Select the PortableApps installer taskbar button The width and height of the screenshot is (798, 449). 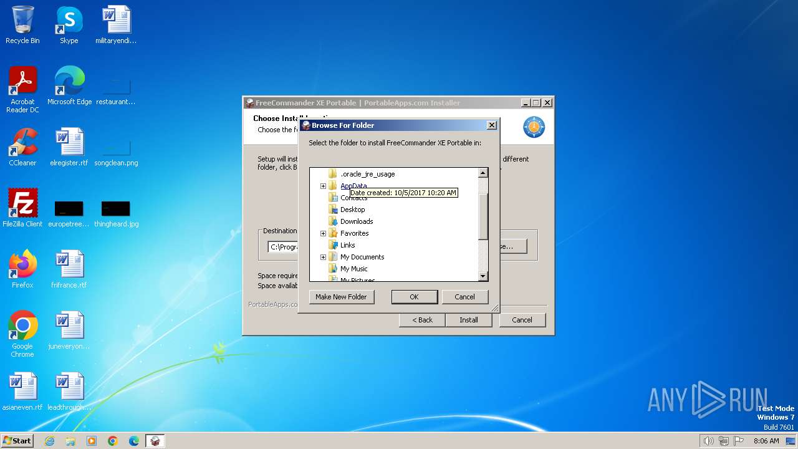pos(155,441)
